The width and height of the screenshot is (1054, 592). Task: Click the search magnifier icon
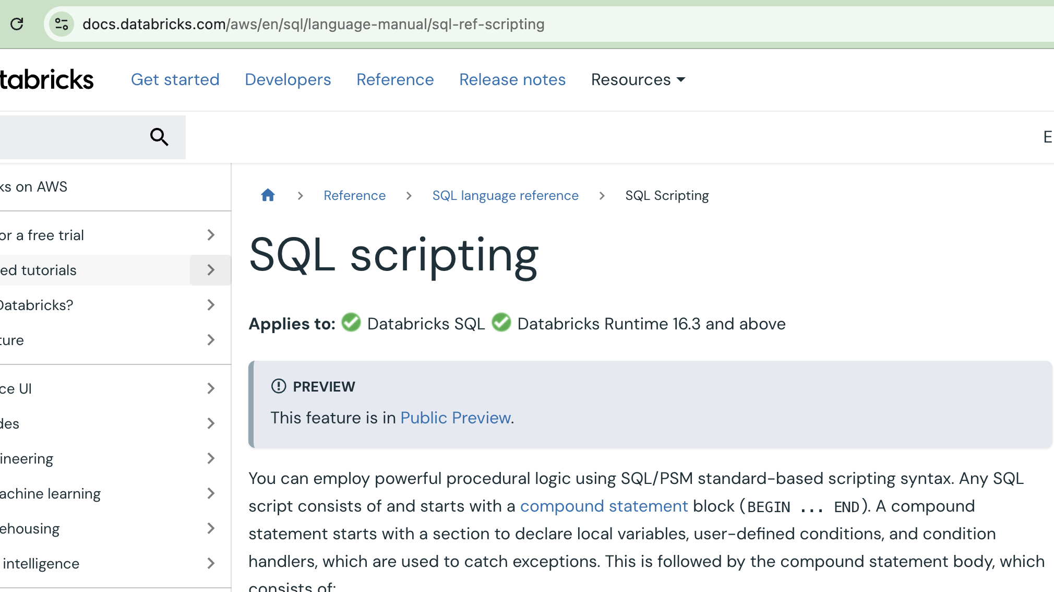coord(159,137)
